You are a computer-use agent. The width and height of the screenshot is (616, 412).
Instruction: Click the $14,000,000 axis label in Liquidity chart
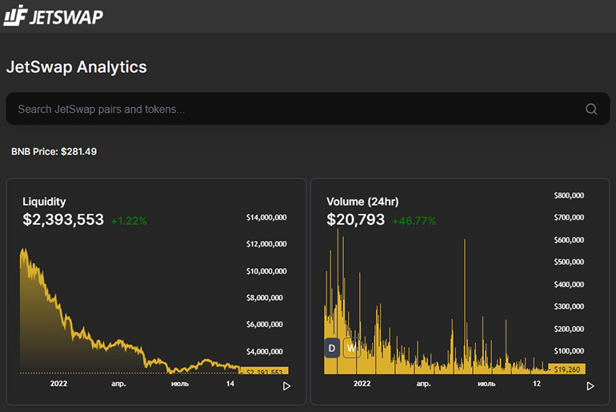(x=266, y=217)
